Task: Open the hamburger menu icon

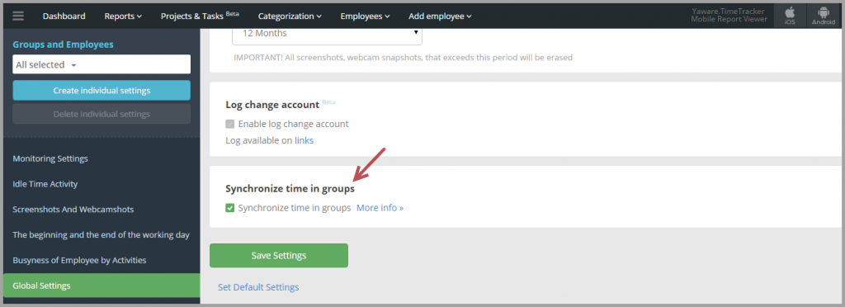Action: click(x=18, y=16)
